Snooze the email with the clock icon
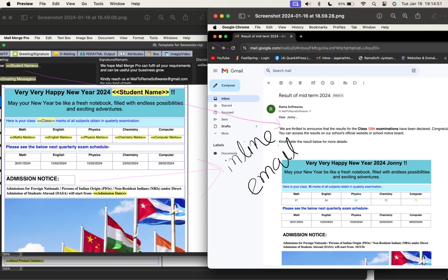448x280 pixels. pyautogui.click(x=323, y=83)
